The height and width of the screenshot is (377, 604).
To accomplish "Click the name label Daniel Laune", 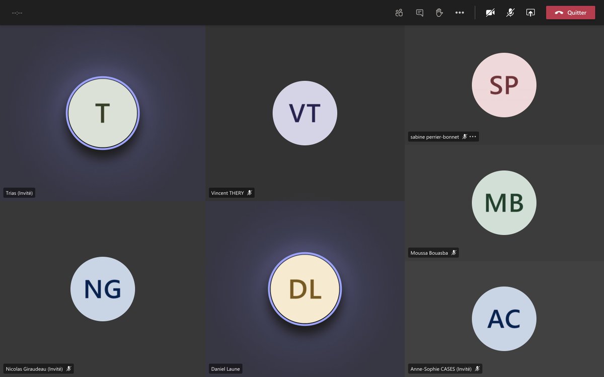I will (x=225, y=369).
